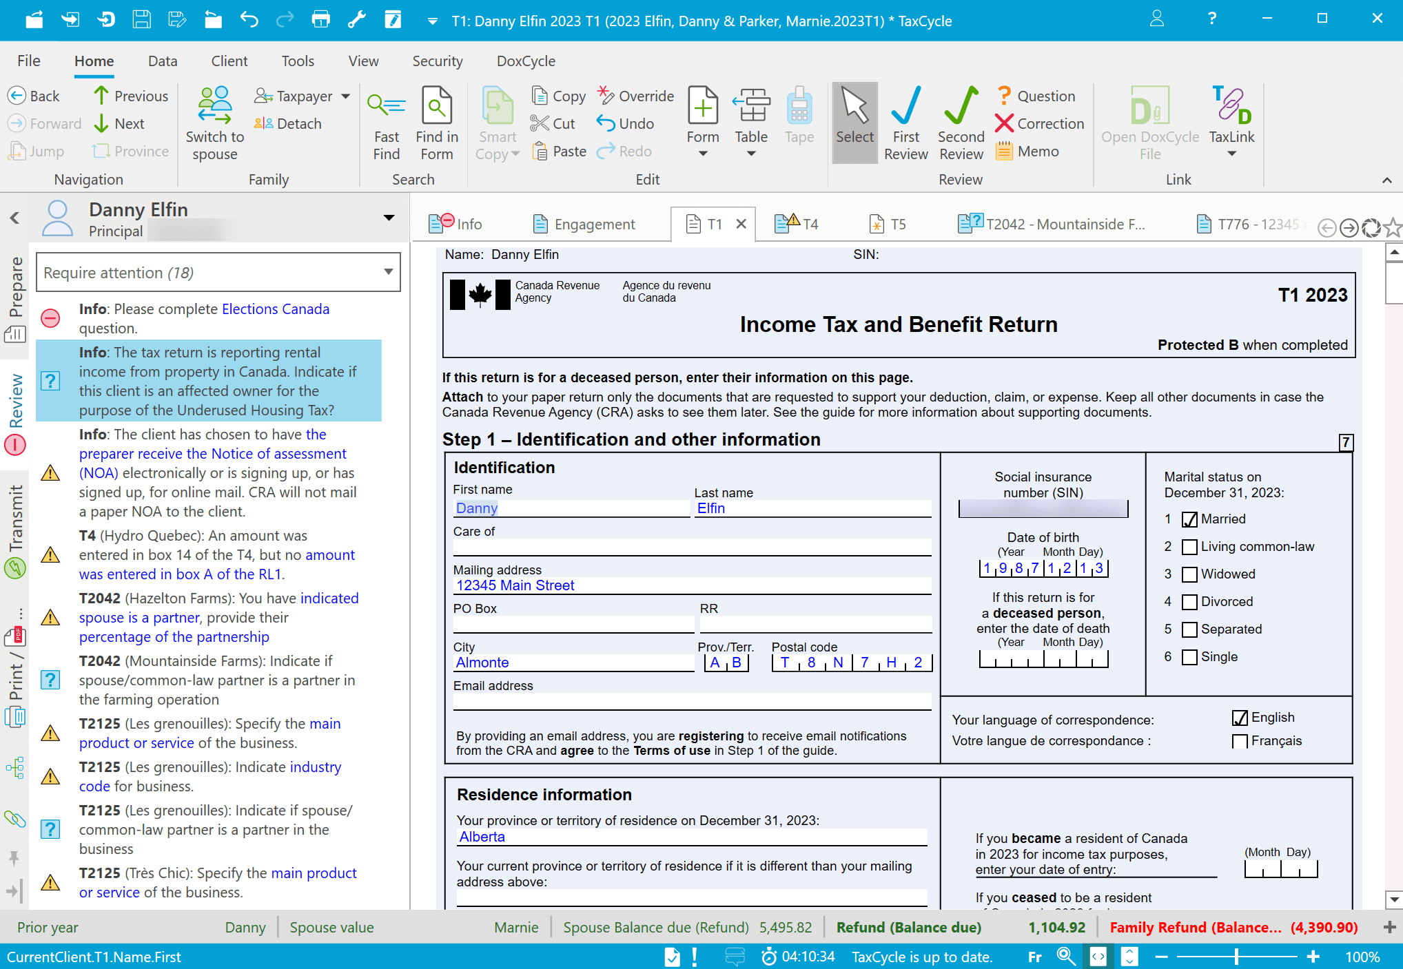Select the Underused Housing Tax message
The image size is (1403, 969).
209,380
